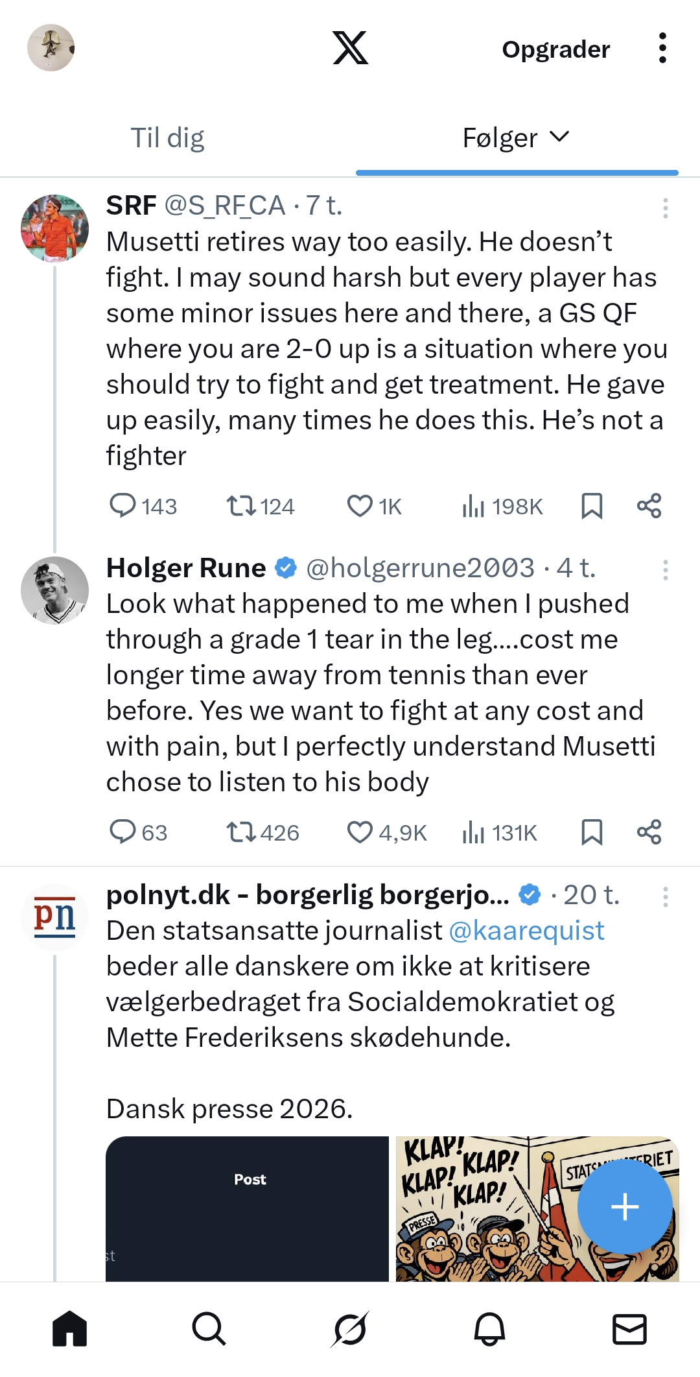700x1377 pixels.
Task: Reply to Holger Rune's post
Action: [122, 832]
